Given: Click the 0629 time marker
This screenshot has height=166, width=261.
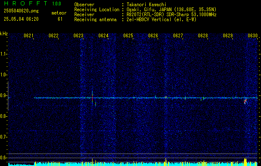Looking at the screenshot, I should (x=228, y=36).
